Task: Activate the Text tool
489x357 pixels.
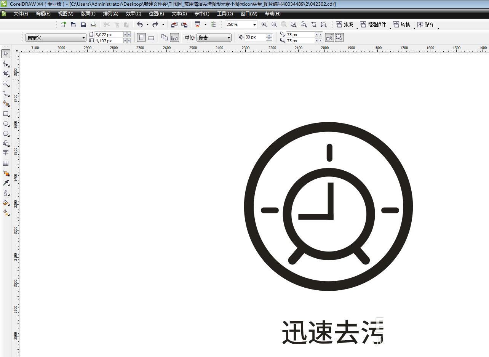Action: tap(6, 153)
